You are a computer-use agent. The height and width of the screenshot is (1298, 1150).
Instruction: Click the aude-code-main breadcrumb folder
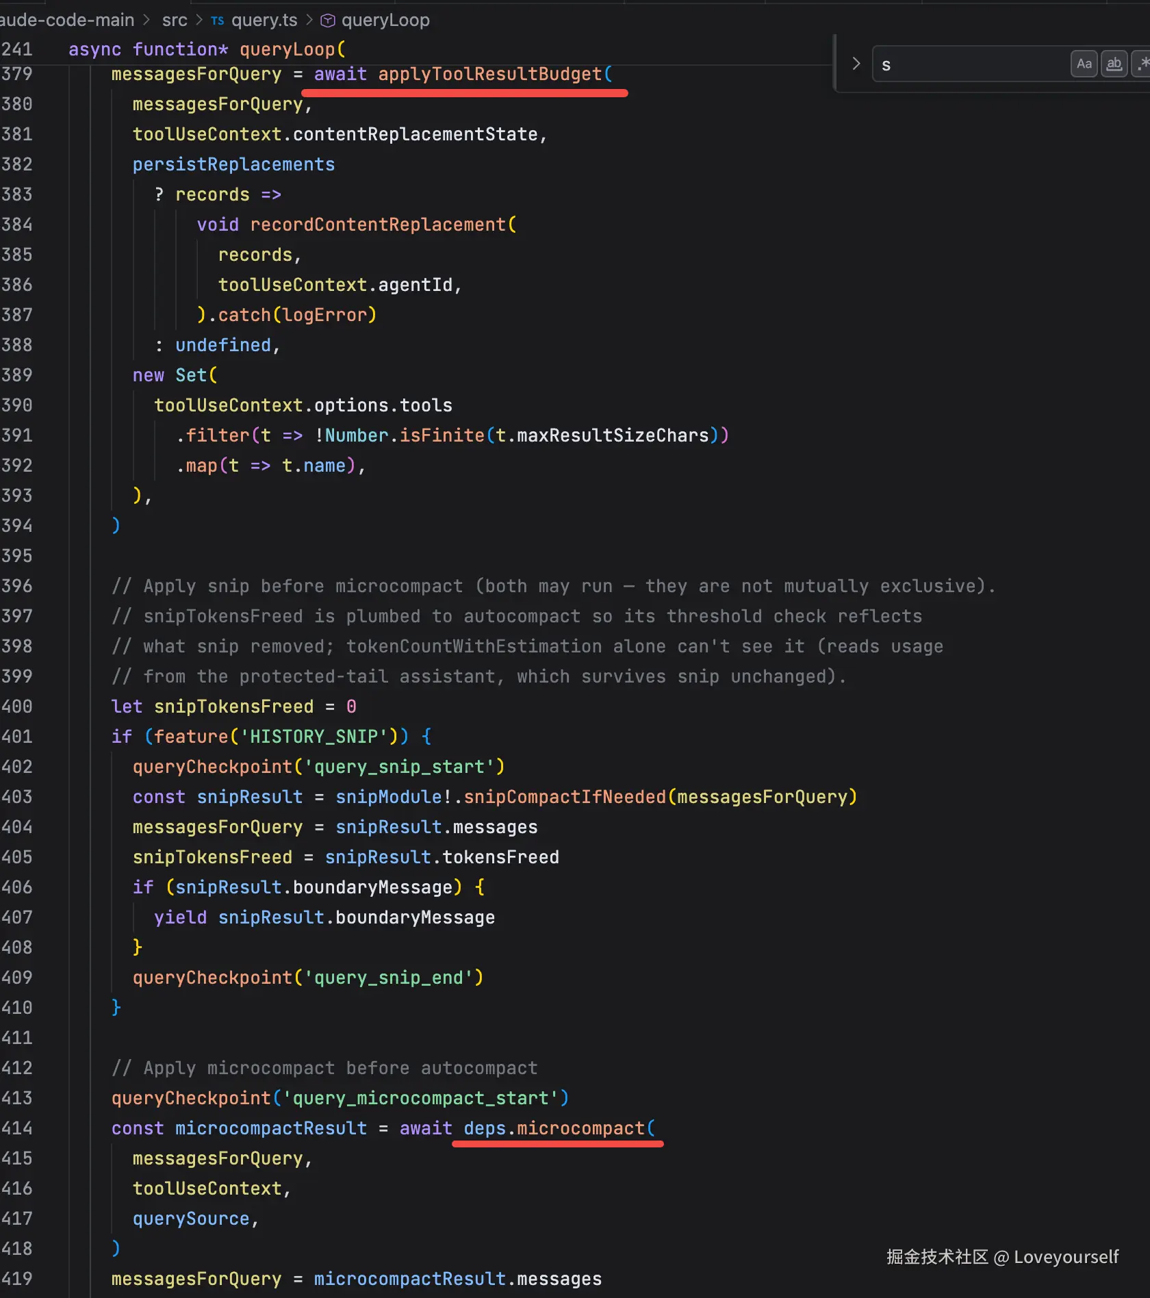(x=67, y=20)
